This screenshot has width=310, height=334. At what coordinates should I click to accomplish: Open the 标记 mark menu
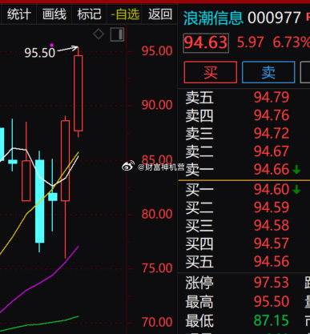(x=89, y=14)
